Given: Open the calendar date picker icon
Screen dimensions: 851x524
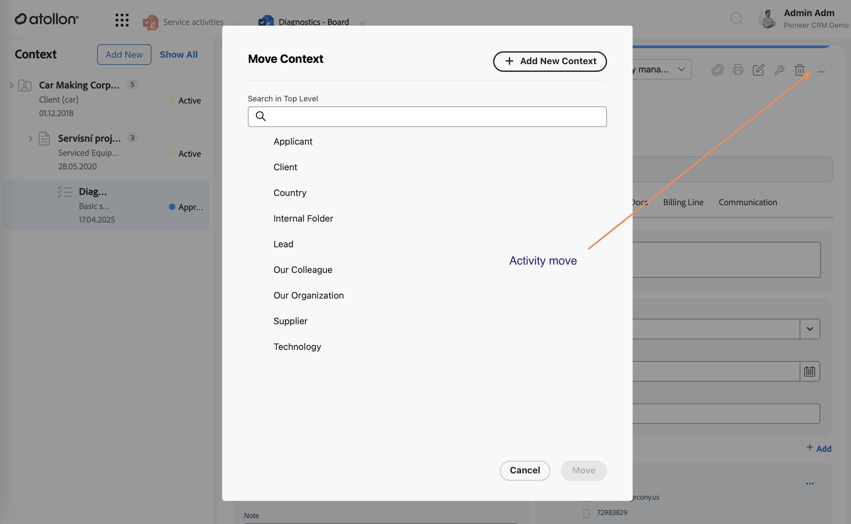Looking at the screenshot, I should pyautogui.click(x=809, y=371).
